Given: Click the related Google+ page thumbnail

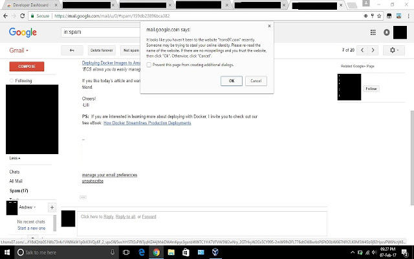Looking at the screenshot, I should pyautogui.click(x=349, y=87).
